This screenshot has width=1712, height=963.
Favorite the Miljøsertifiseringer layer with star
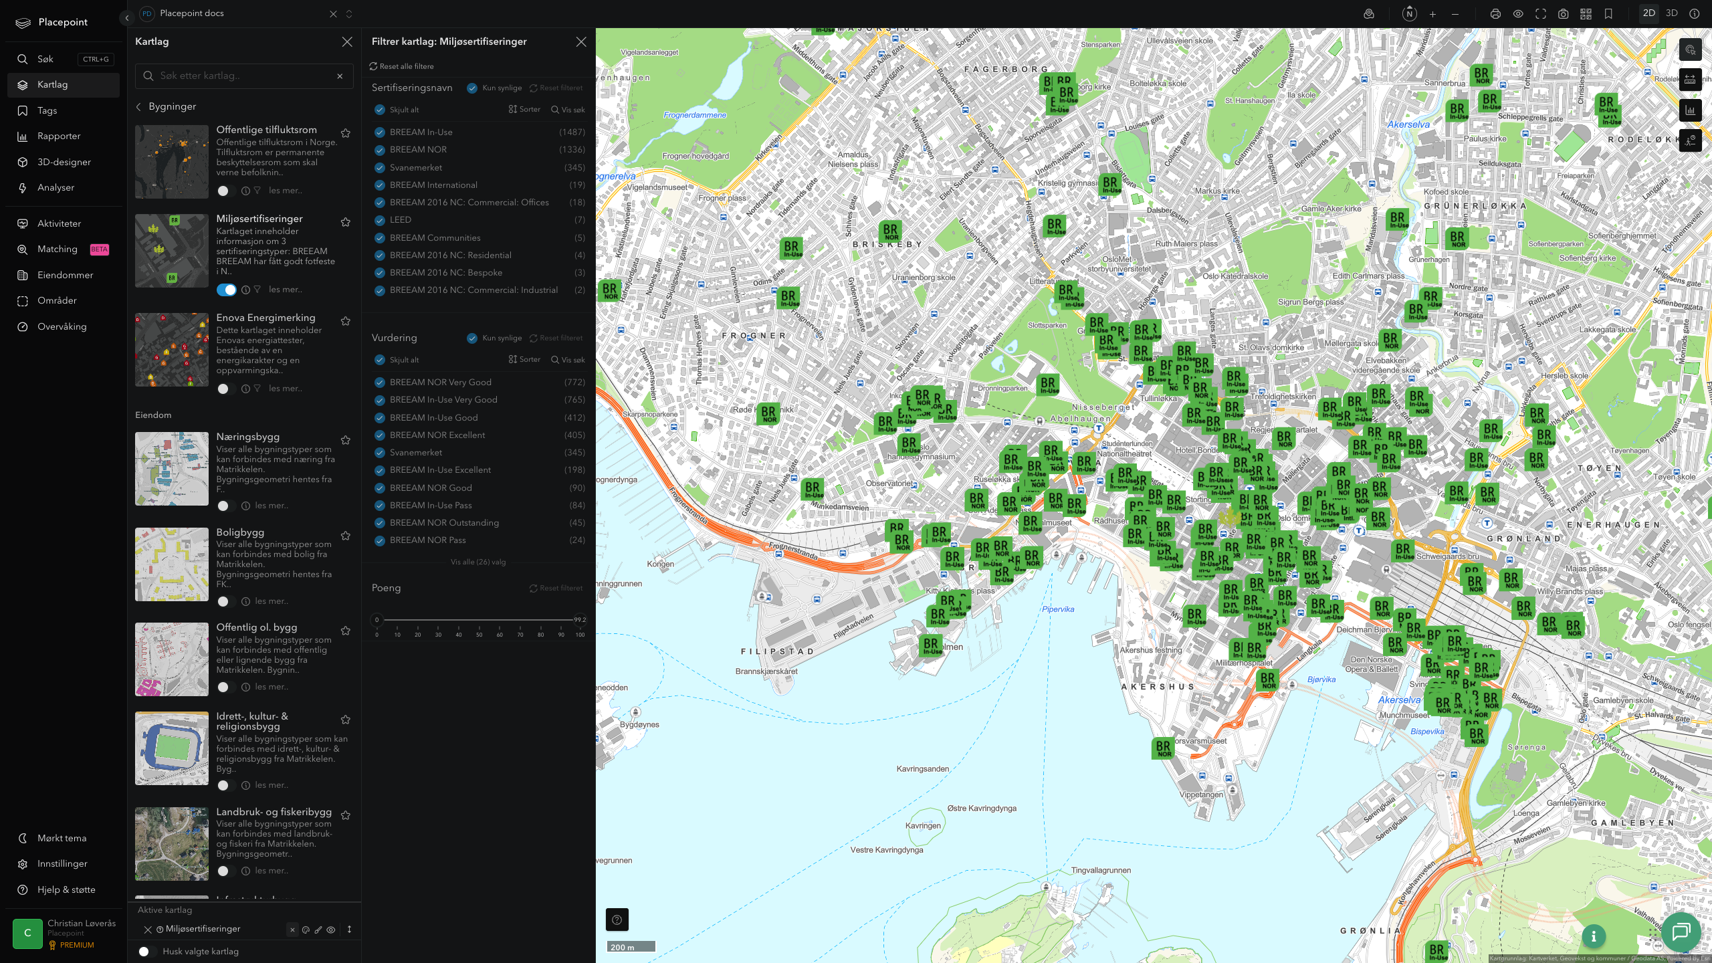[x=346, y=222]
